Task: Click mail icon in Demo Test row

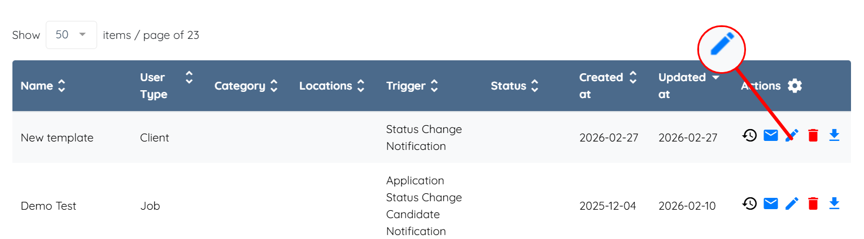Action: [x=771, y=203]
